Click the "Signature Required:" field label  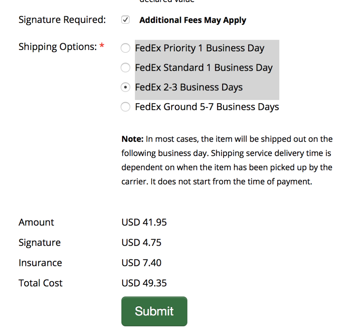(x=62, y=20)
